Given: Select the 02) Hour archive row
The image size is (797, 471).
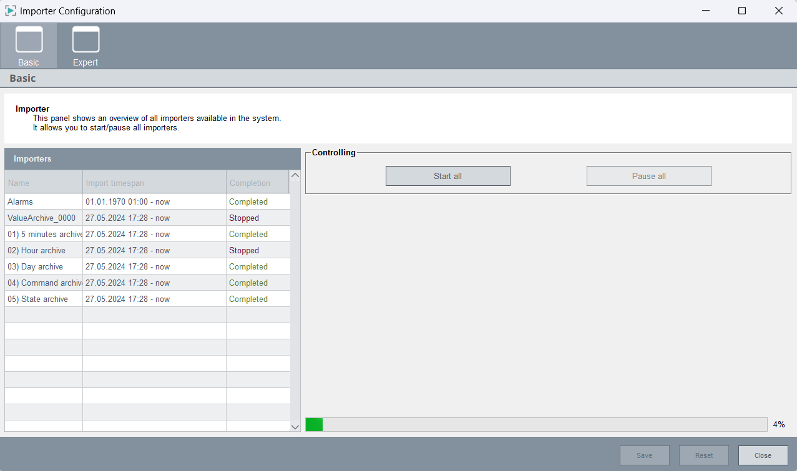Looking at the screenshot, I should pyautogui.click(x=44, y=250).
